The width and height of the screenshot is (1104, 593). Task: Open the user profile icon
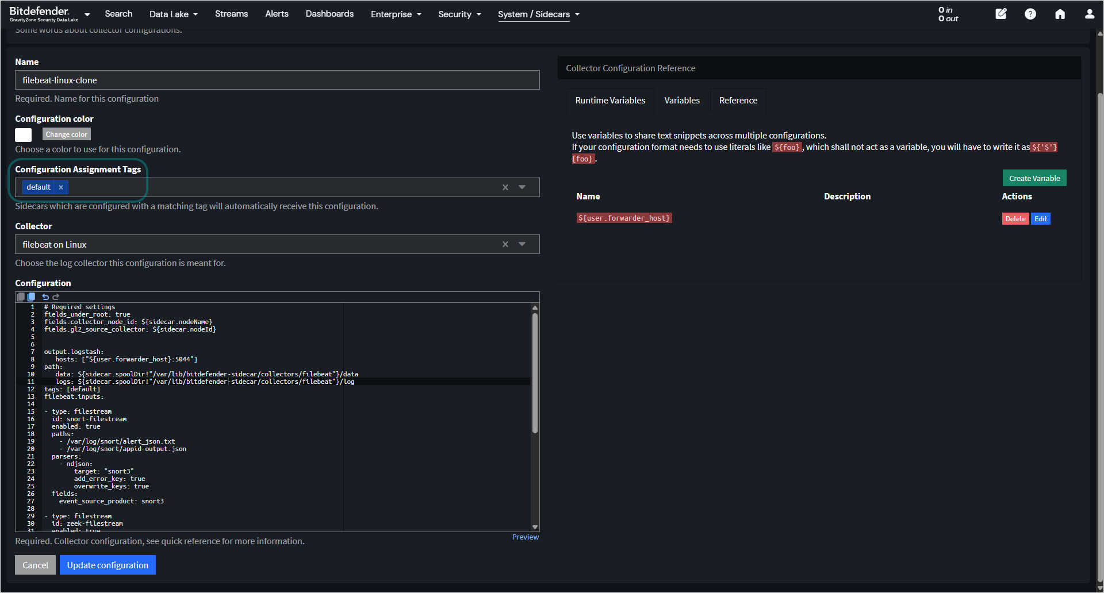[1090, 14]
